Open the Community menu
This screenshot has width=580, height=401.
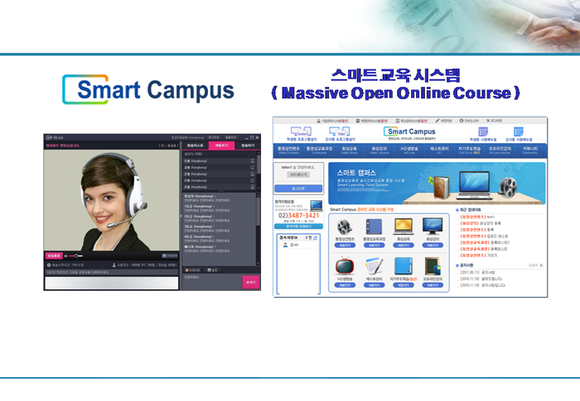(529, 150)
